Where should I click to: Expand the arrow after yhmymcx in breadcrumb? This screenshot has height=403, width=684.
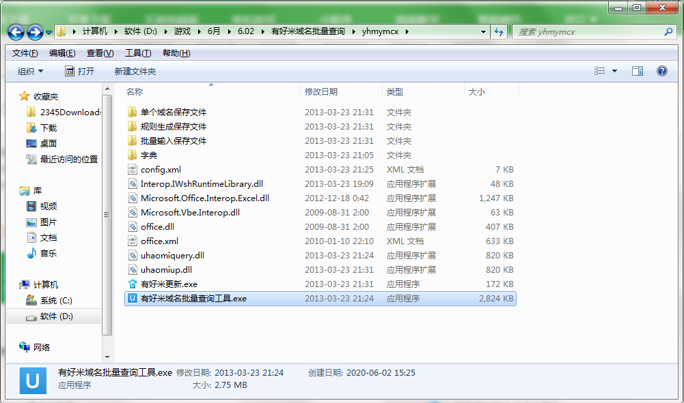coord(407,31)
